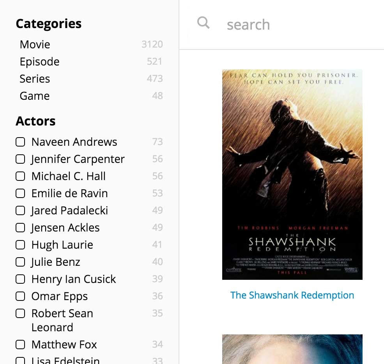
Task: Click the Categories heading
Action: (48, 24)
